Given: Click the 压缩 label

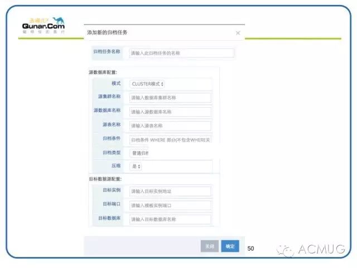Looking at the screenshot, I should (x=116, y=166).
